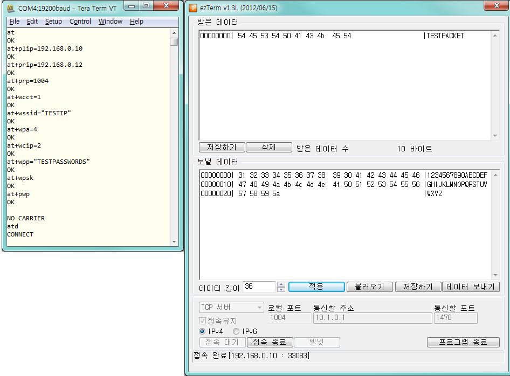Image resolution: width=510 pixels, height=376 pixels.
Task: Open the Control menu in Tera Term
Action: tap(80, 22)
